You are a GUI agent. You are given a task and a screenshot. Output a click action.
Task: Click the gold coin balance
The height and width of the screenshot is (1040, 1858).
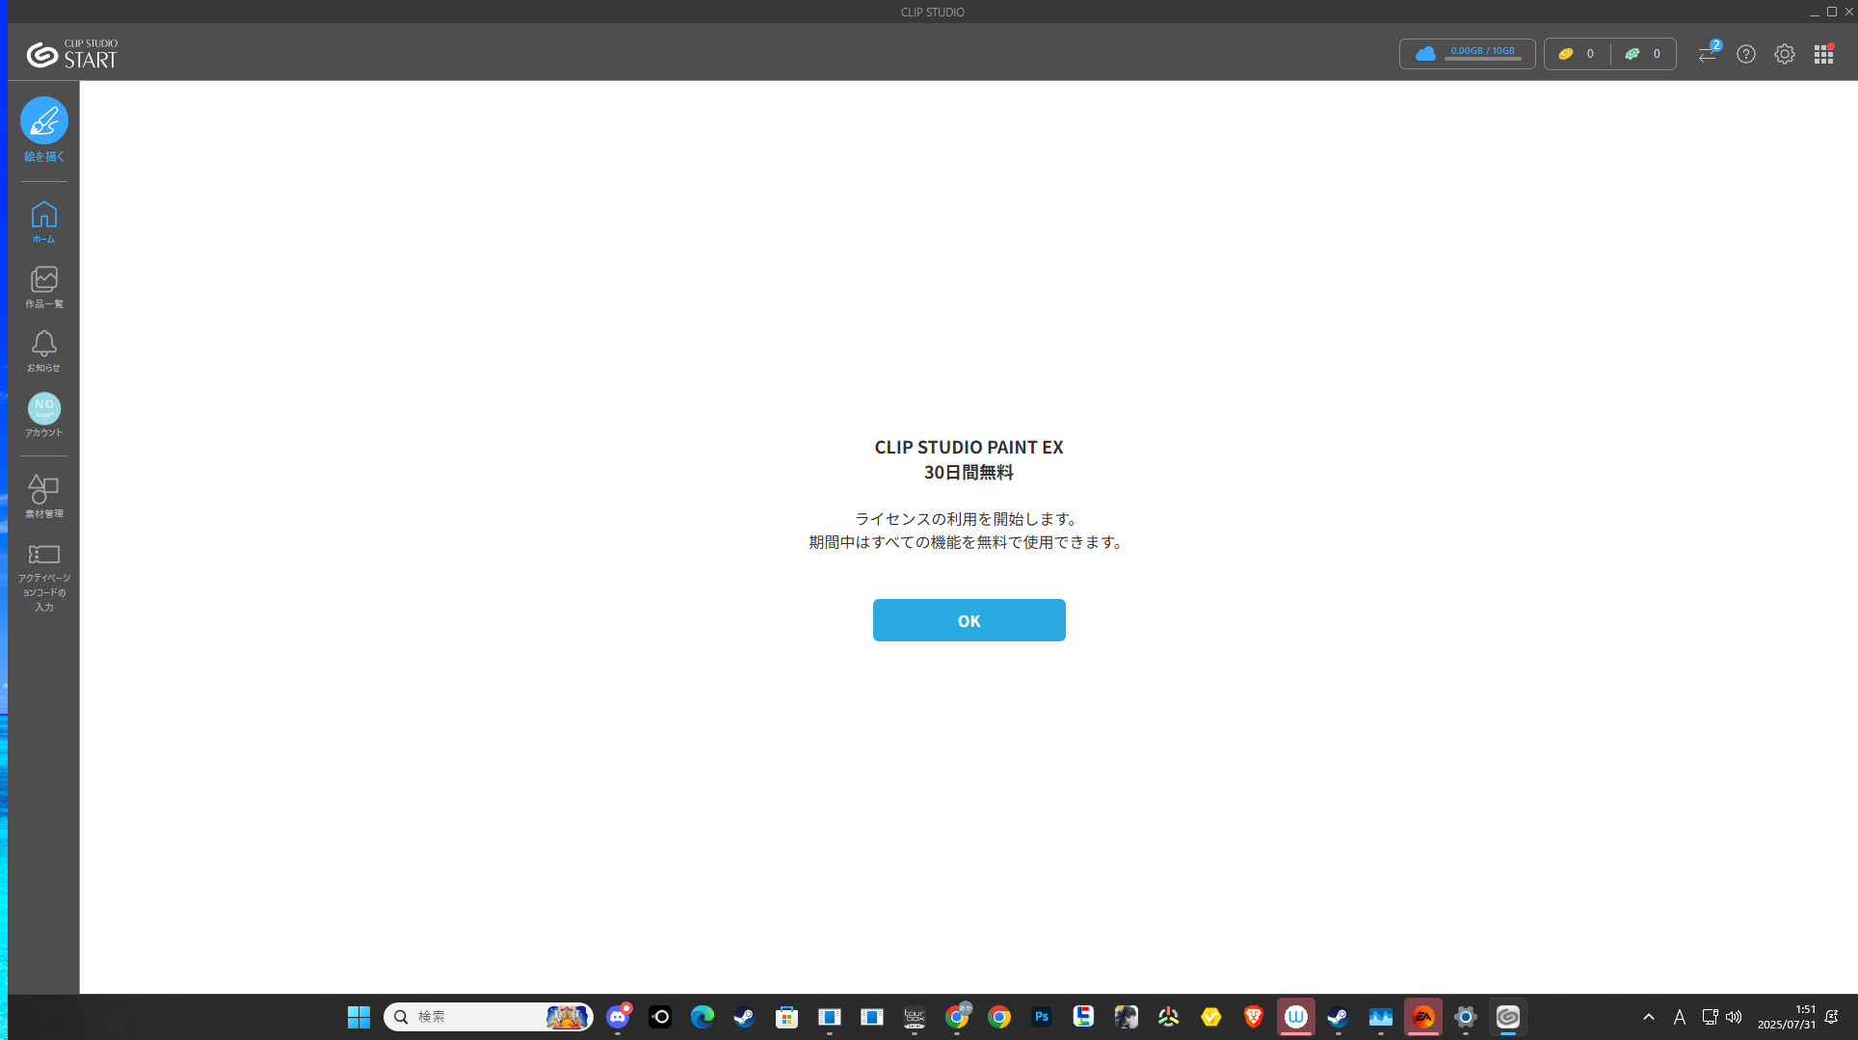pos(1577,54)
